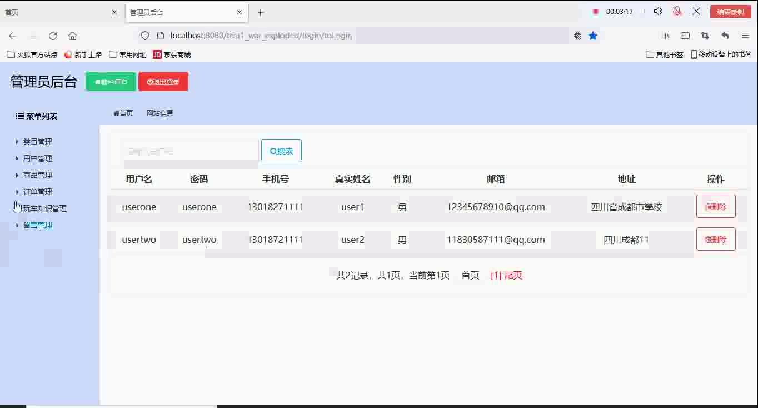Expand 商品管理 menu item
This screenshot has width=758, height=408.
click(x=37, y=175)
